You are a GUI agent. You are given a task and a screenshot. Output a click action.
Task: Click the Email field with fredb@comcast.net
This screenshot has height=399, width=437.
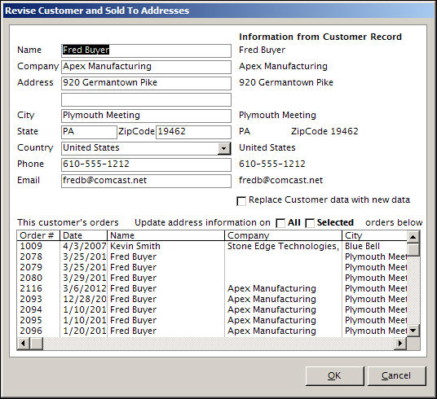[x=146, y=181]
